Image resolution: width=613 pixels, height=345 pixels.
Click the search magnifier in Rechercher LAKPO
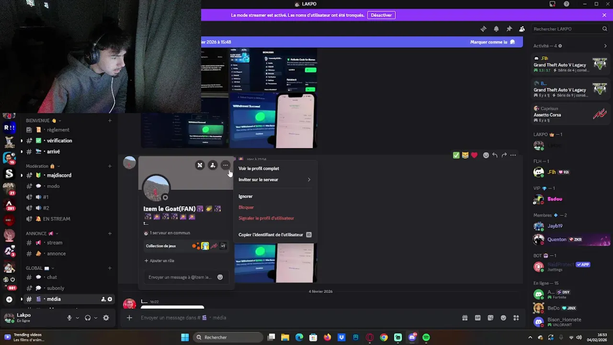point(604,29)
